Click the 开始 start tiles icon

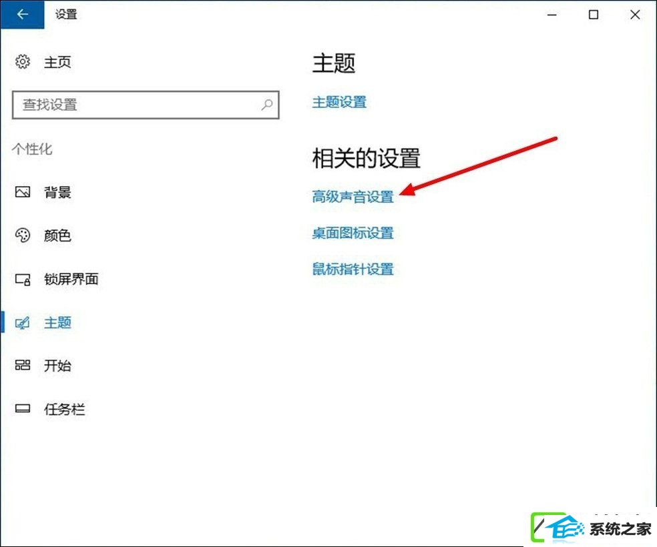tap(23, 365)
